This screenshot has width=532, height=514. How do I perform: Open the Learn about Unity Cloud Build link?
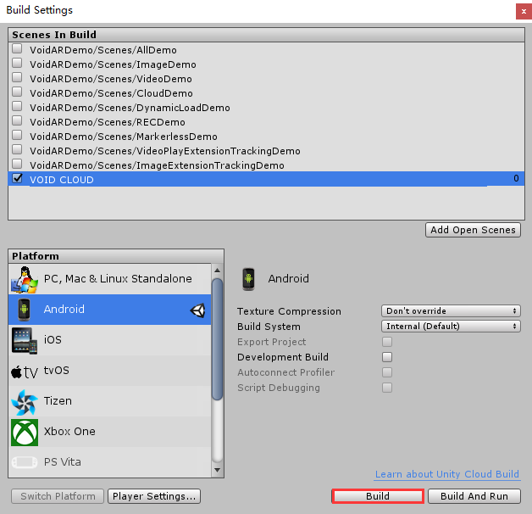[446, 474]
